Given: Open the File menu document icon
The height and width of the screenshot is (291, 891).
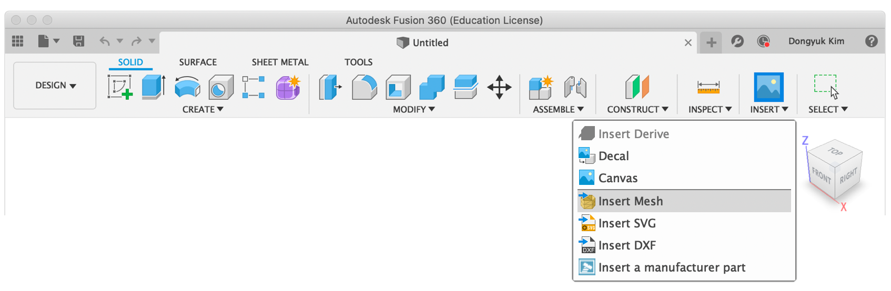Looking at the screenshot, I should pyautogui.click(x=44, y=41).
